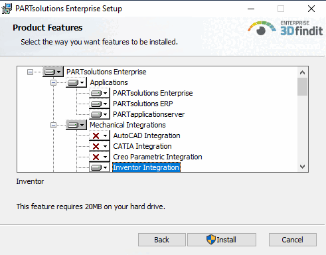This screenshot has width=326, height=255.
Task: Select PARTsolutions Enterprise under Applications
Action: coord(153,93)
